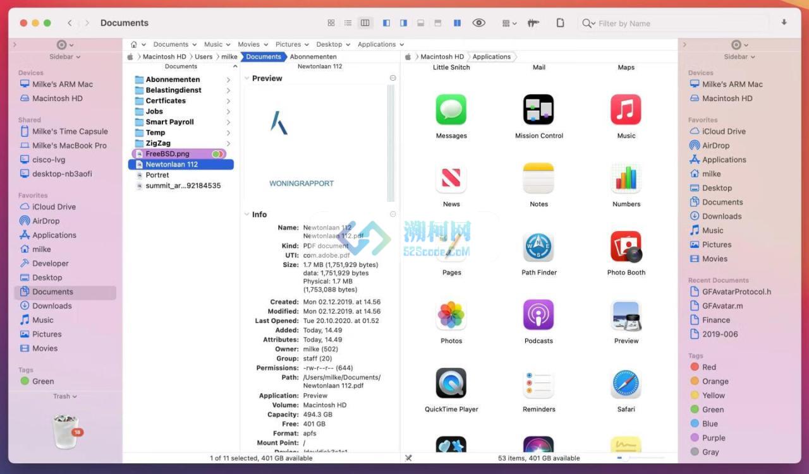Image resolution: width=809 pixels, height=474 pixels.
Task: Open the QuickTime Player app icon
Action: coord(451,383)
